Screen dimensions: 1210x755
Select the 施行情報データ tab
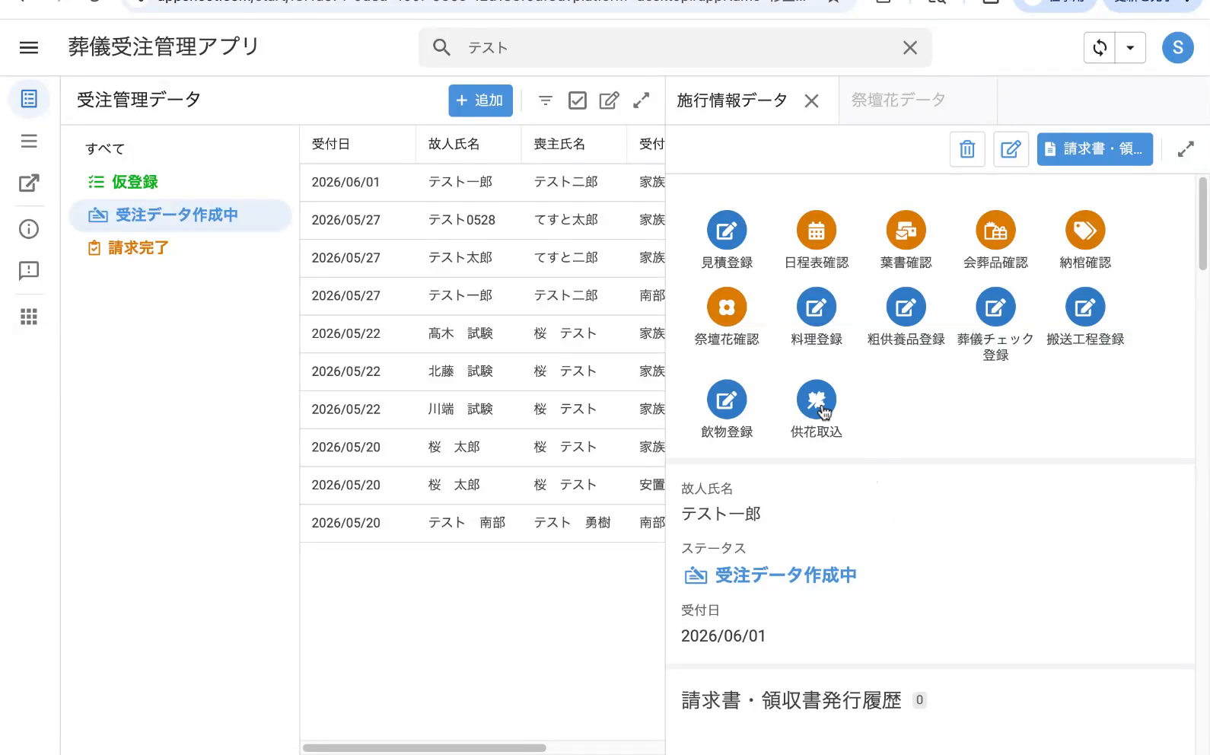coord(732,100)
